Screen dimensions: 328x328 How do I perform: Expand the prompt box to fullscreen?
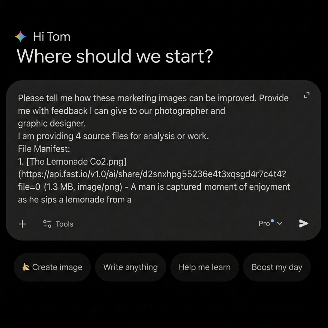(307, 95)
